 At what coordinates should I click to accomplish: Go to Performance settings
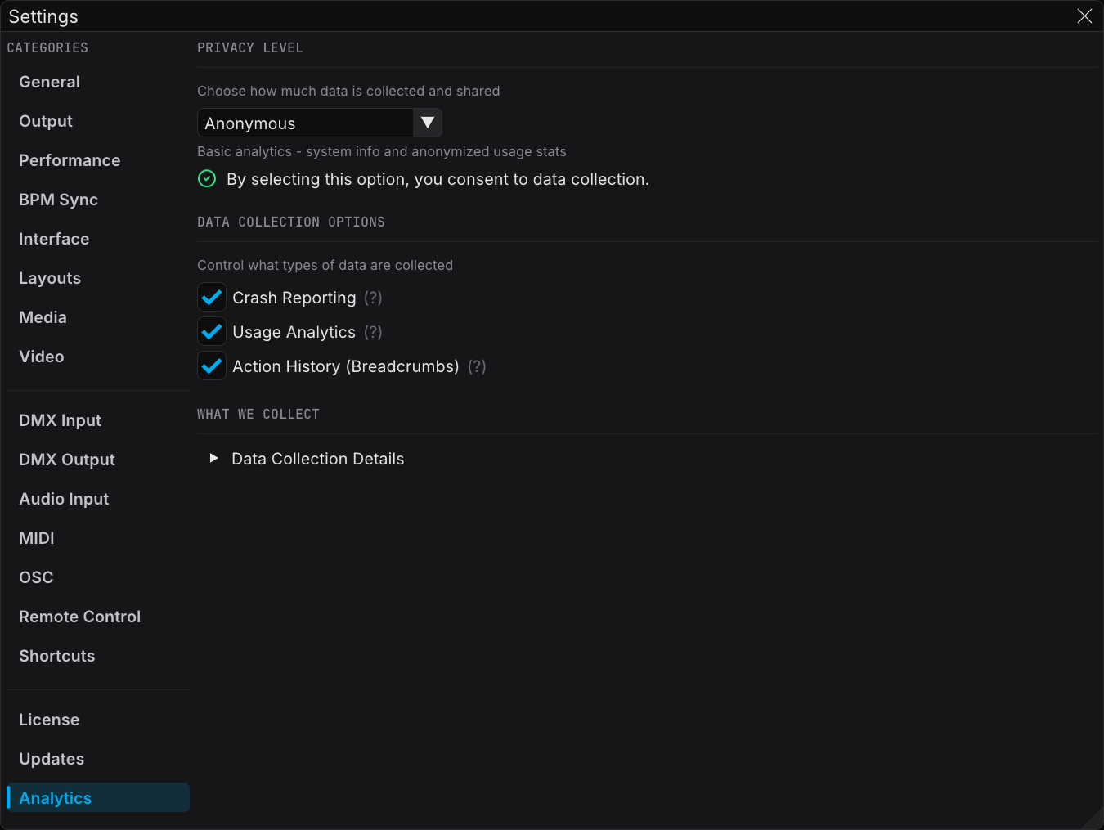click(x=98, y=160)
